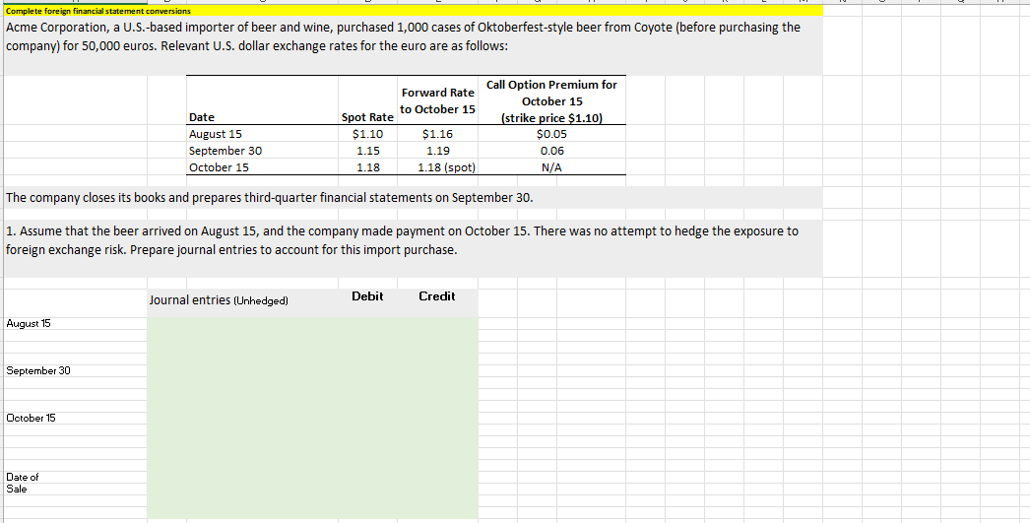Click the 'Date of Sale' row label

75,483
